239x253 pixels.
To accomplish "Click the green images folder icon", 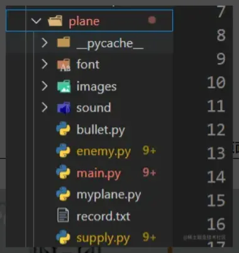I will point(64,86).
